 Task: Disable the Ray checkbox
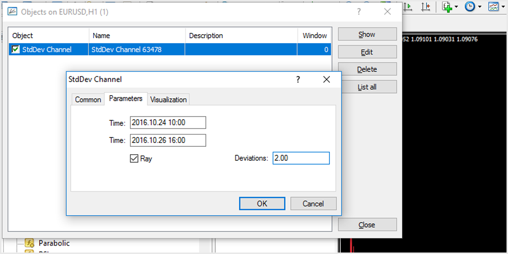coord(134,159)
